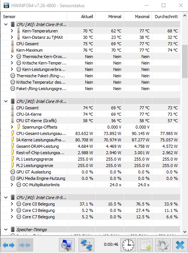The height and width of the screenshot is (253, 188).
Task: Expand the Kern-Temperaturen row
Action: tap(12, 31)
